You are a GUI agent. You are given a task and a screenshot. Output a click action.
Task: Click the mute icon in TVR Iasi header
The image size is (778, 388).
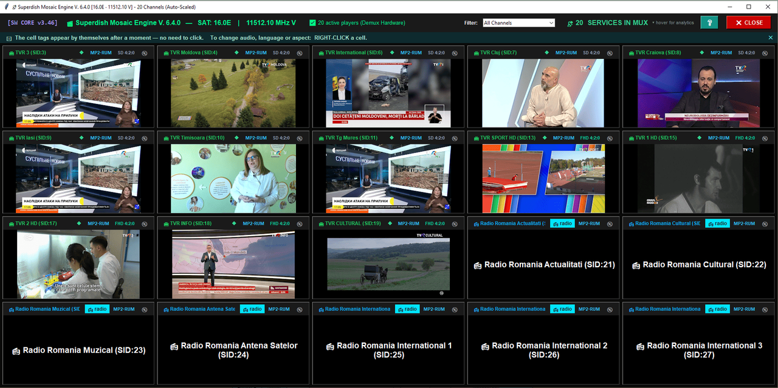click(145, 138)
